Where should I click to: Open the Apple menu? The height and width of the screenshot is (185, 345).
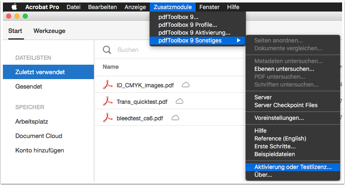(x=14, y=7)
